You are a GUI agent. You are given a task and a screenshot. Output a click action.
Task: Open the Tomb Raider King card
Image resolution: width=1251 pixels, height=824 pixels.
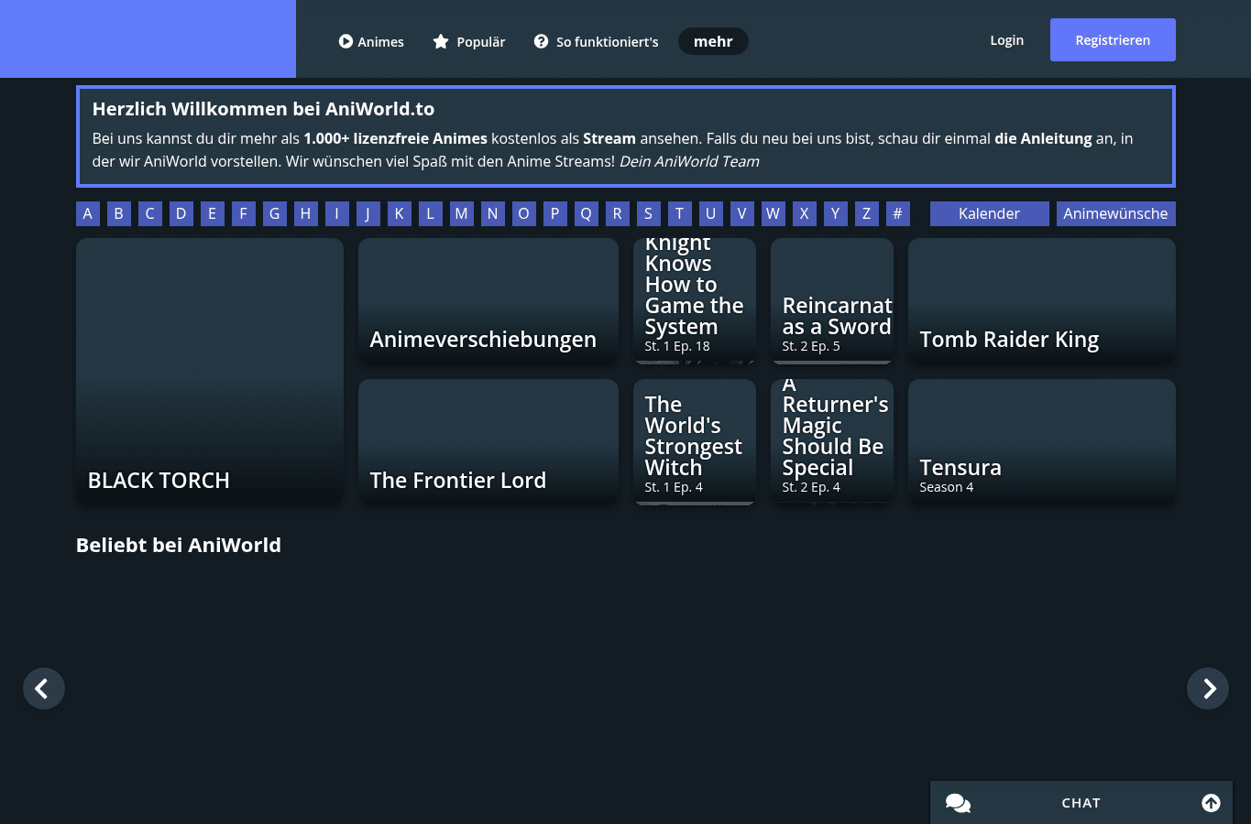[1042, 300]
